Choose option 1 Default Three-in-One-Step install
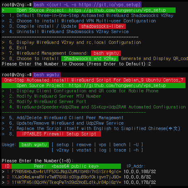 pyautogui.click(x=91, y=15)
